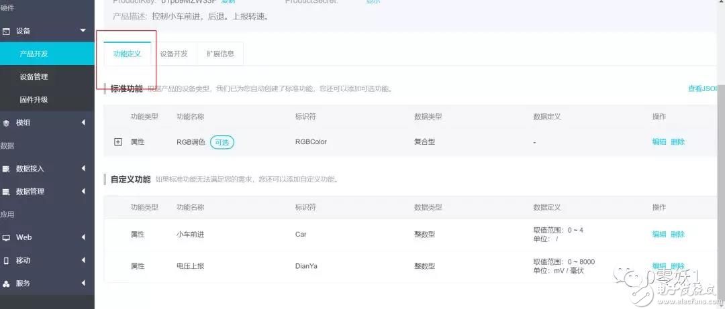Expand the 移动 menu arrow
Viewport: 725px width, 309px height.
tap(83, 260)
